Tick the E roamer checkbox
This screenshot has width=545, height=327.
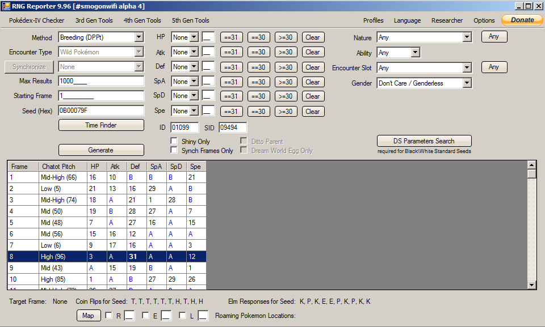[x=146, y=315]
